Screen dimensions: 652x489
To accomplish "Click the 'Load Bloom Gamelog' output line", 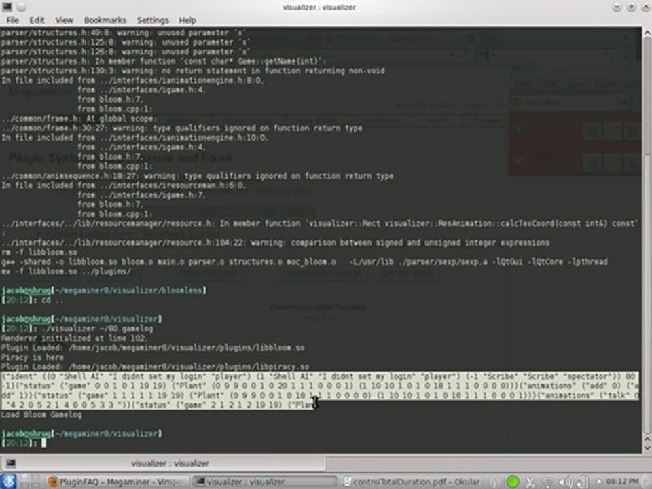I will [x=41, y=414].
